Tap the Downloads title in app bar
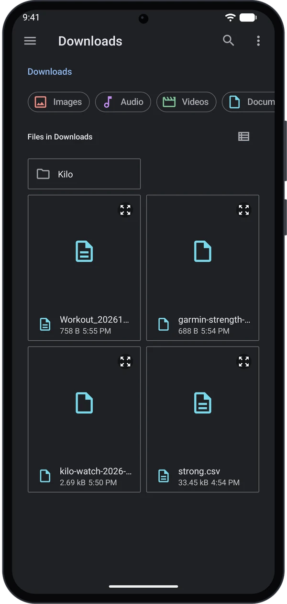287x604 pixels. pos(90,41)
